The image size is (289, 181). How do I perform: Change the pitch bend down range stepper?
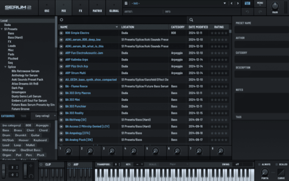coord(17,175)
